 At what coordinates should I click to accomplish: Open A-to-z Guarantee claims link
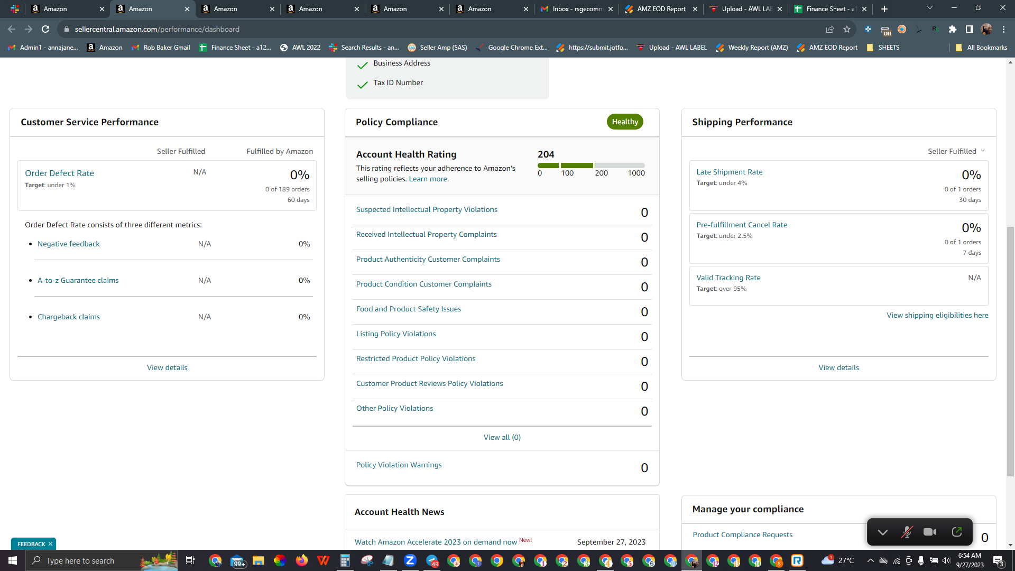[x=78, y=280]
